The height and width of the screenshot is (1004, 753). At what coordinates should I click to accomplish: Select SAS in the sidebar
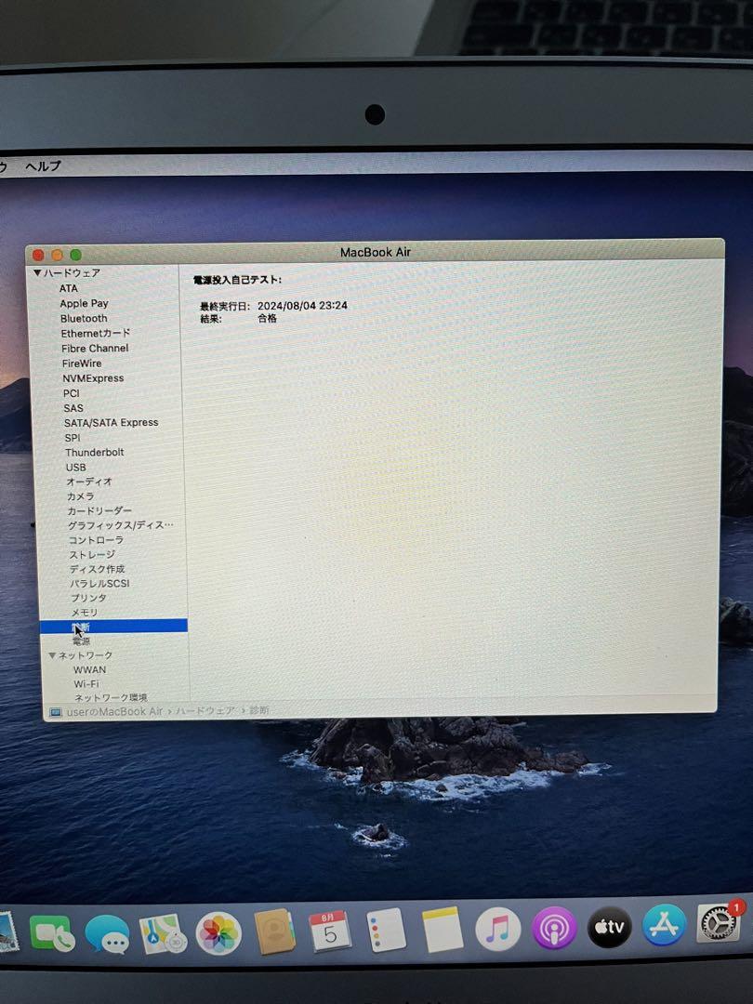tap(73, 408)
